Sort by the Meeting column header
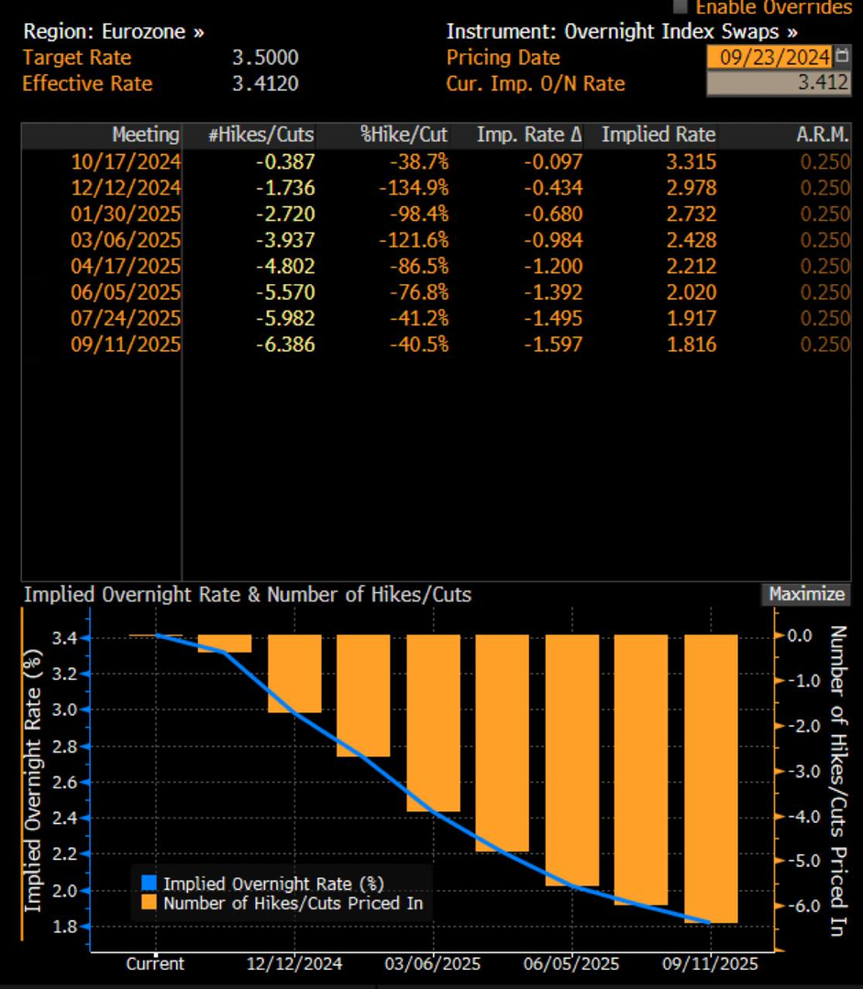Screen dimensions: 863x989 tap(145, 135)
